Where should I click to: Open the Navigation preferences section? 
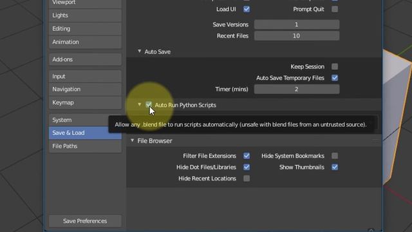tap(85, 89)
